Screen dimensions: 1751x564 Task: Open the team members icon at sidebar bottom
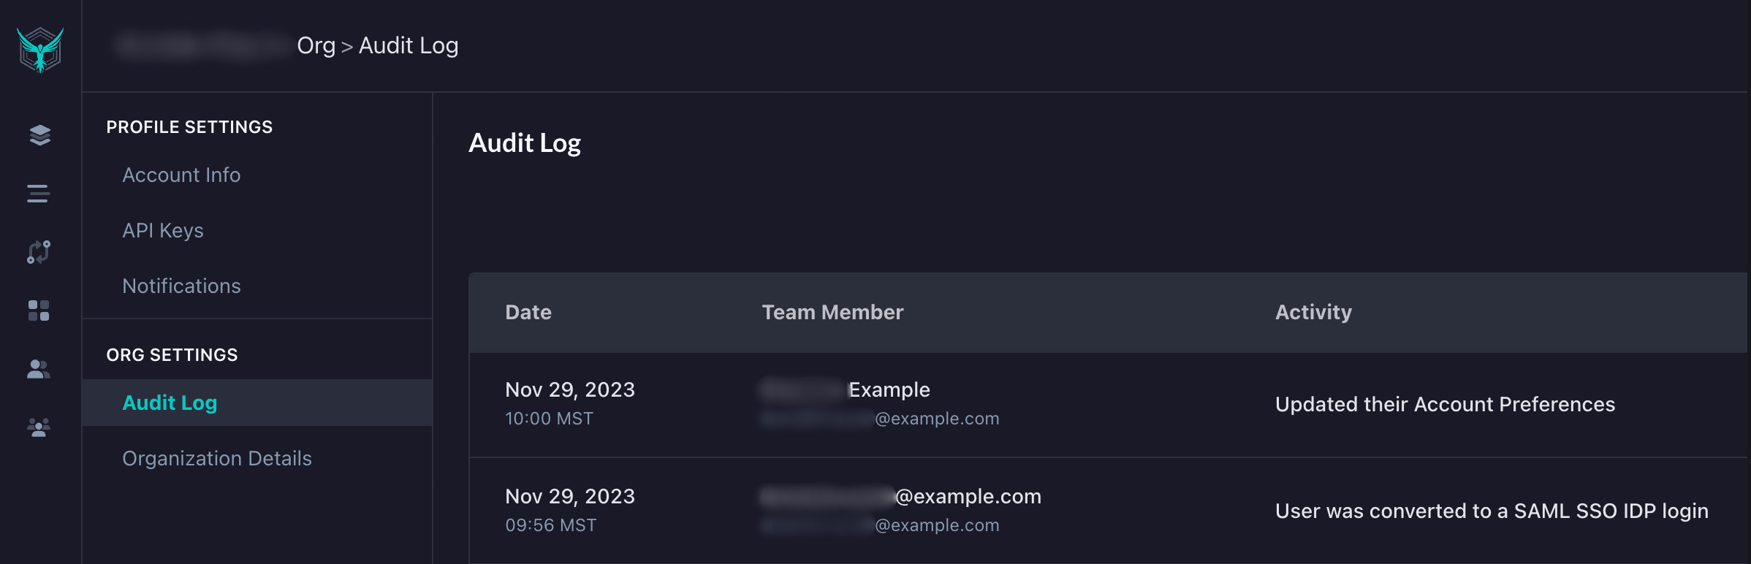[x=37, y=428]
